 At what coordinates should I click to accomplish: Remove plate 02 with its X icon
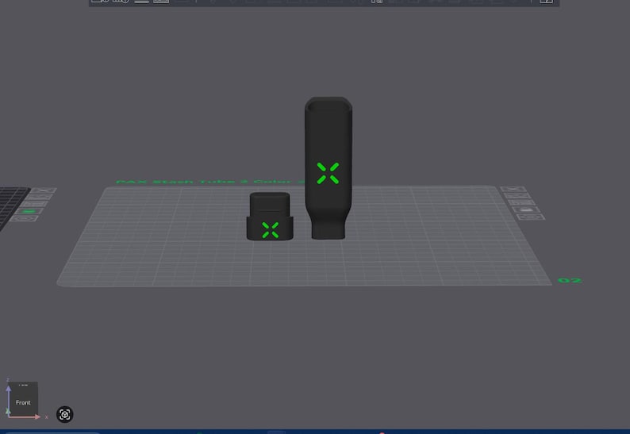tap(513, 190)
